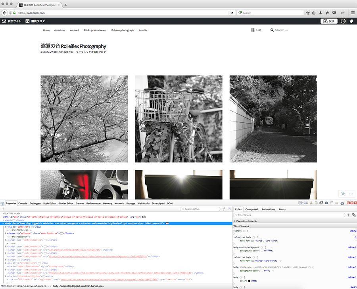Expand the footer#colophon node

(x=6, y=233)
